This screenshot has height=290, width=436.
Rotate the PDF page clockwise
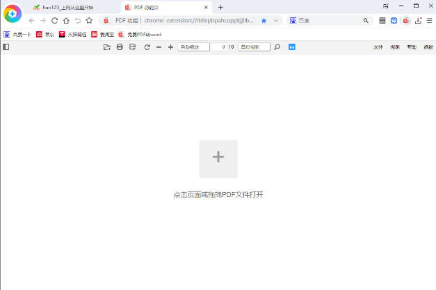pyautogui.click(x=147, y=47)
